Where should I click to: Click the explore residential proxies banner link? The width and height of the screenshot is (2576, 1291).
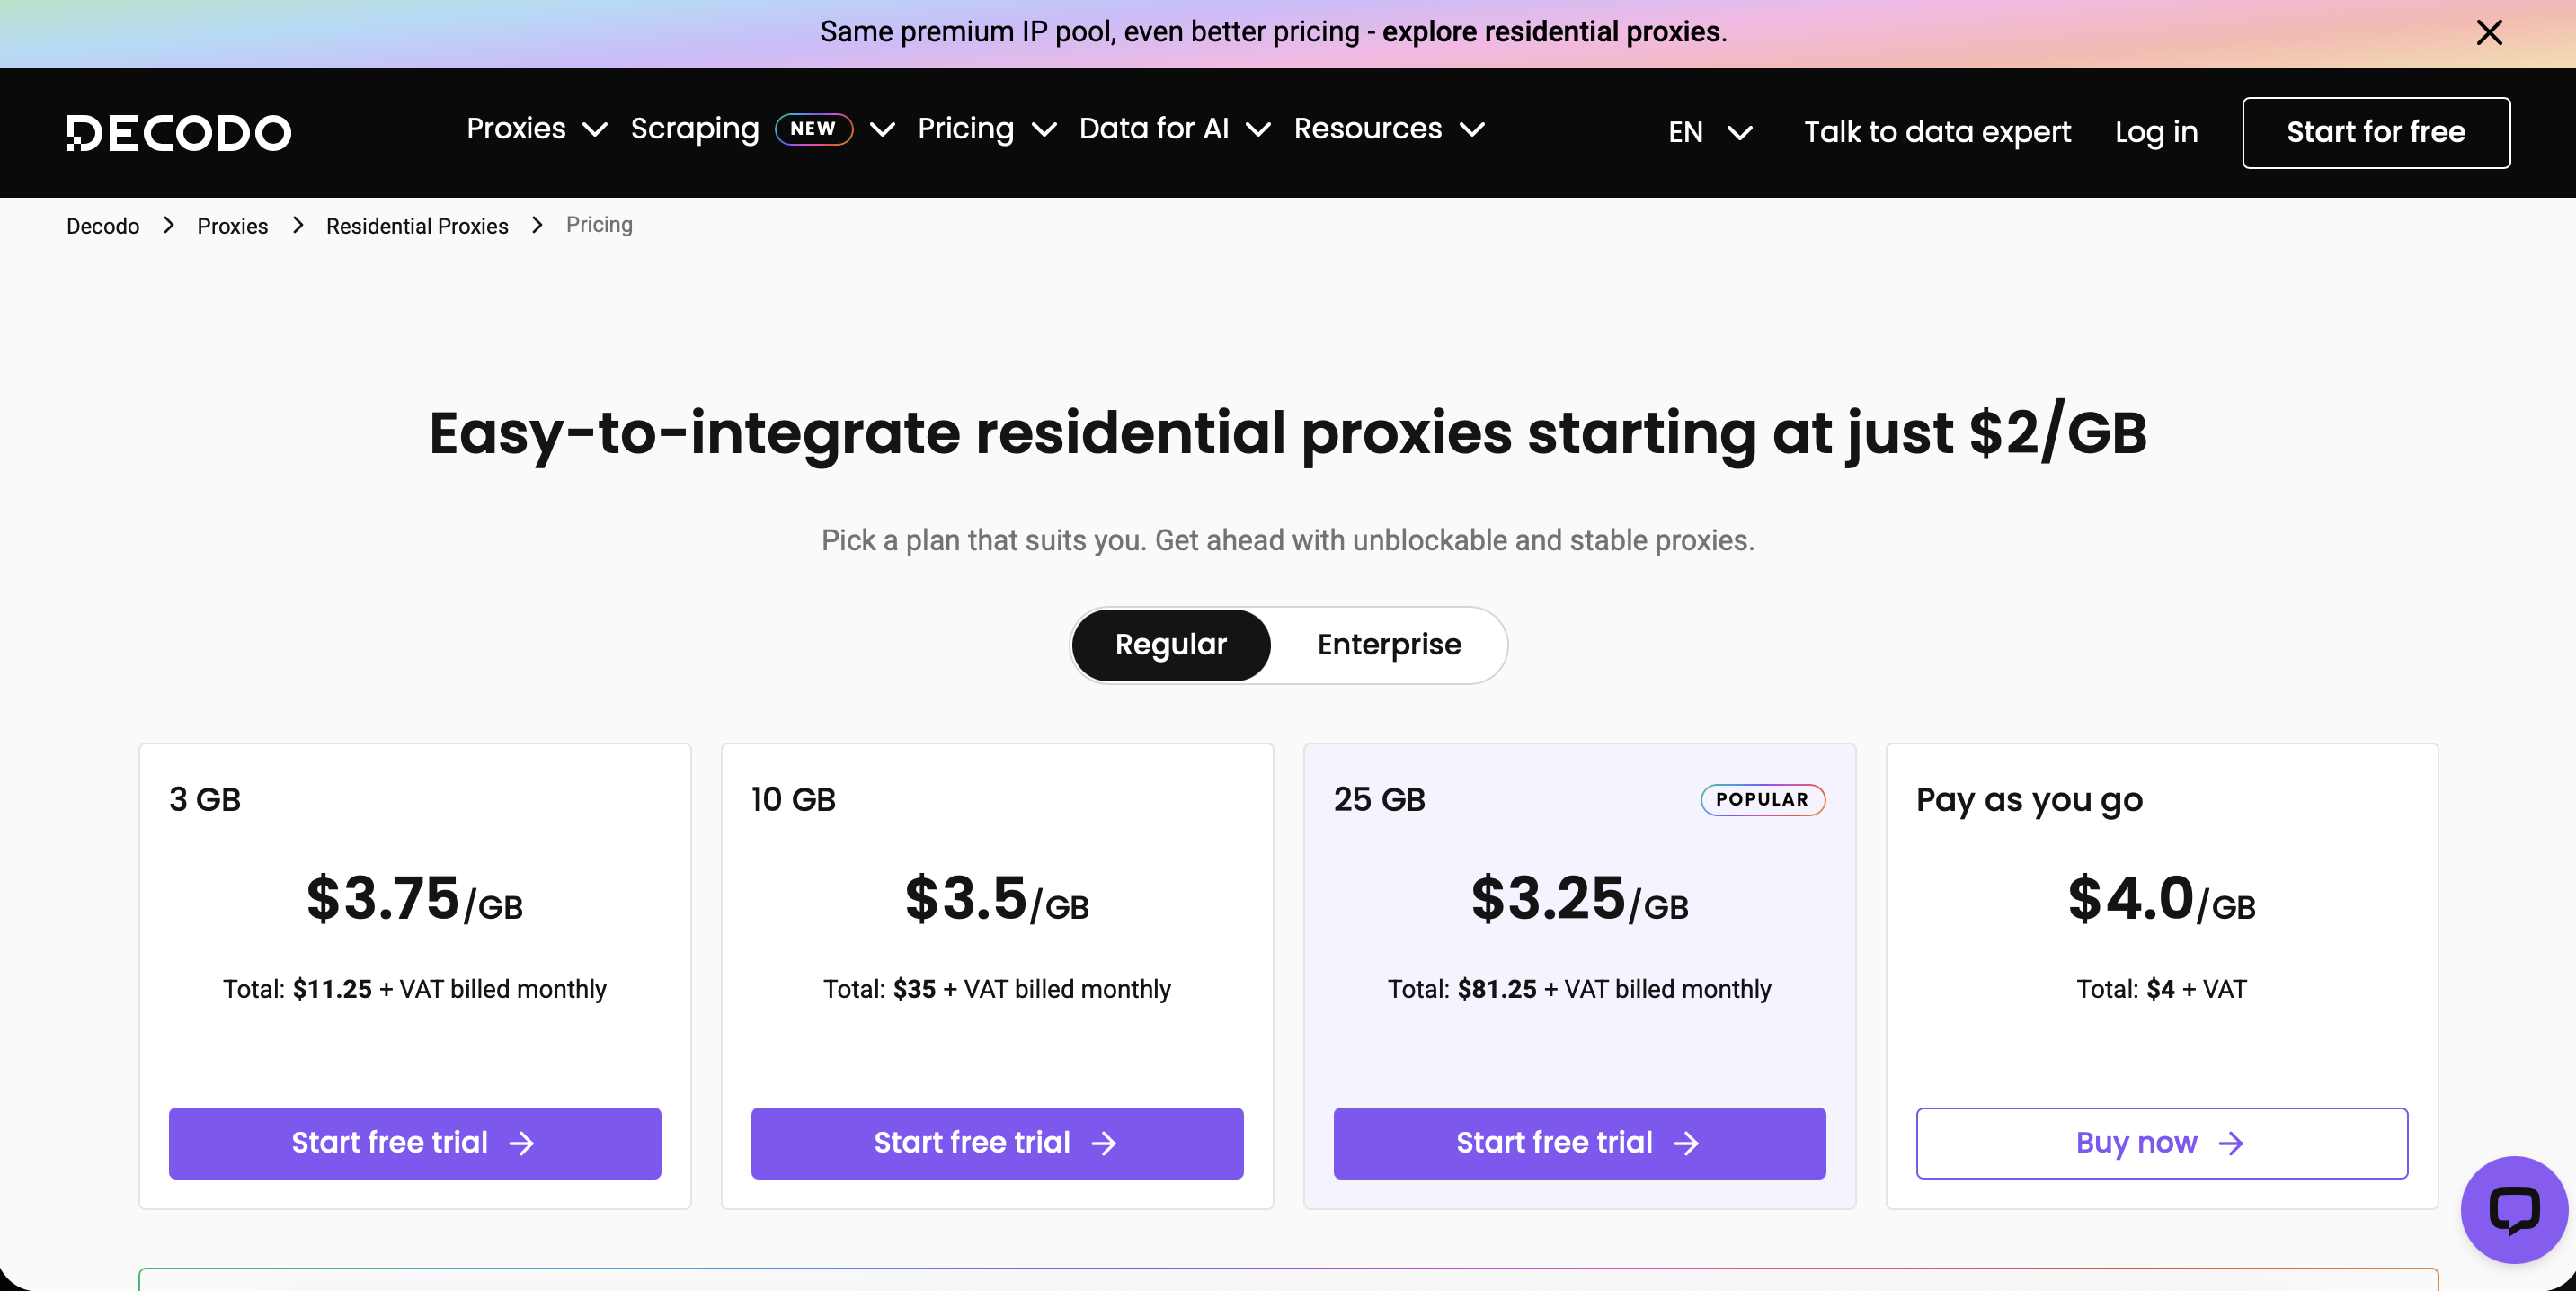[1551, 32]
